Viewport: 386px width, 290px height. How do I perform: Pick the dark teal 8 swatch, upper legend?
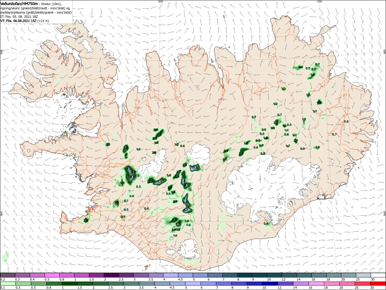pos(245,275)
